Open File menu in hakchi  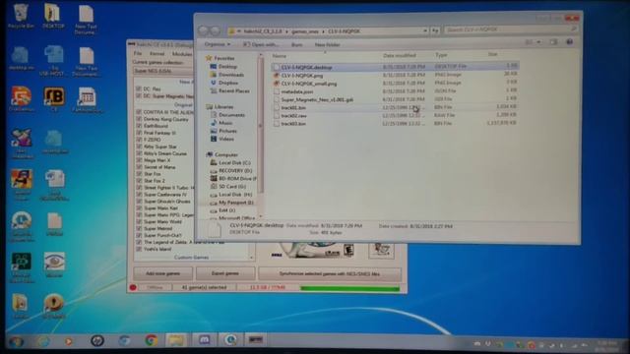pos(138,53)
